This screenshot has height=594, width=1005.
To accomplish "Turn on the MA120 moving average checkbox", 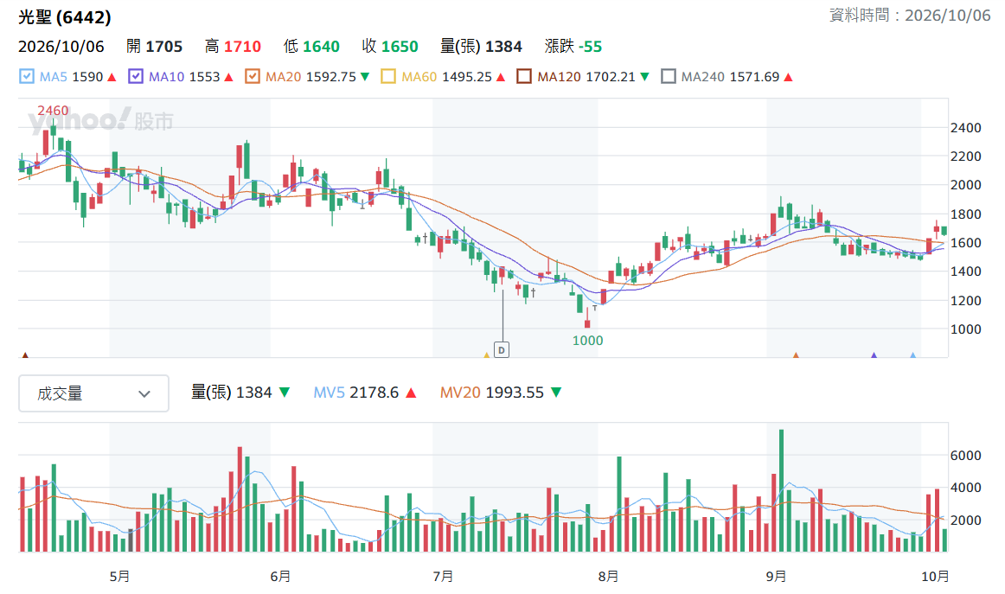I will pyautogui.click(x=524, y=76).
